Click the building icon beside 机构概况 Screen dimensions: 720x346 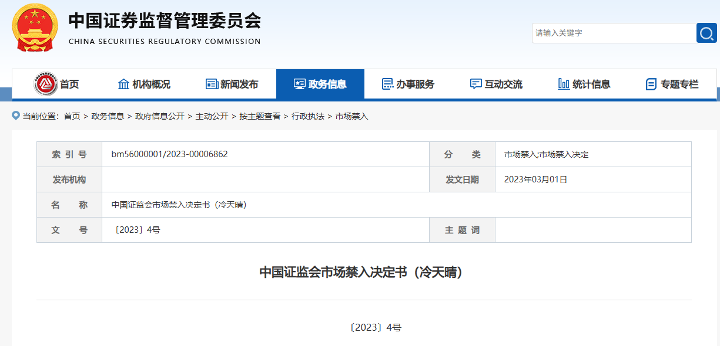123,84
